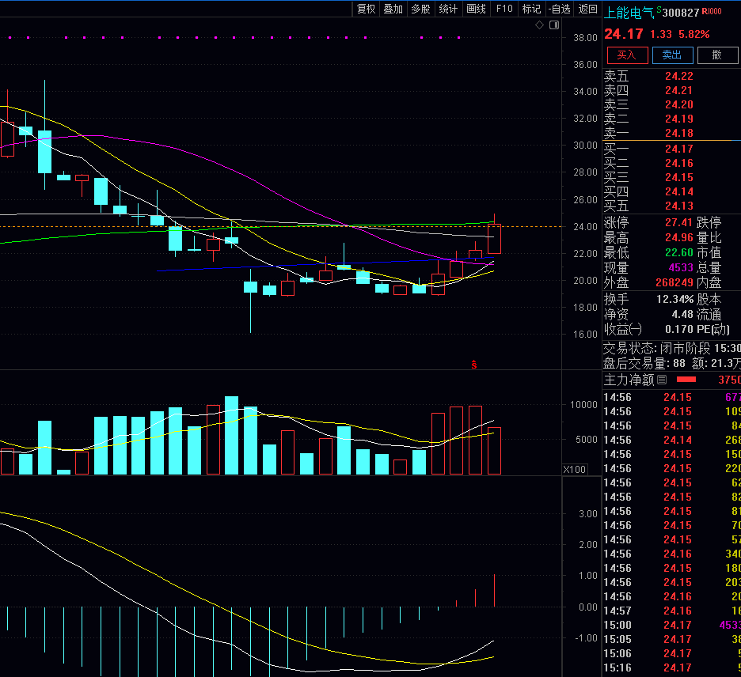Click the 38.00 price axis label
The height and width of the screenshot is (677, 741).
pos(585,38)
